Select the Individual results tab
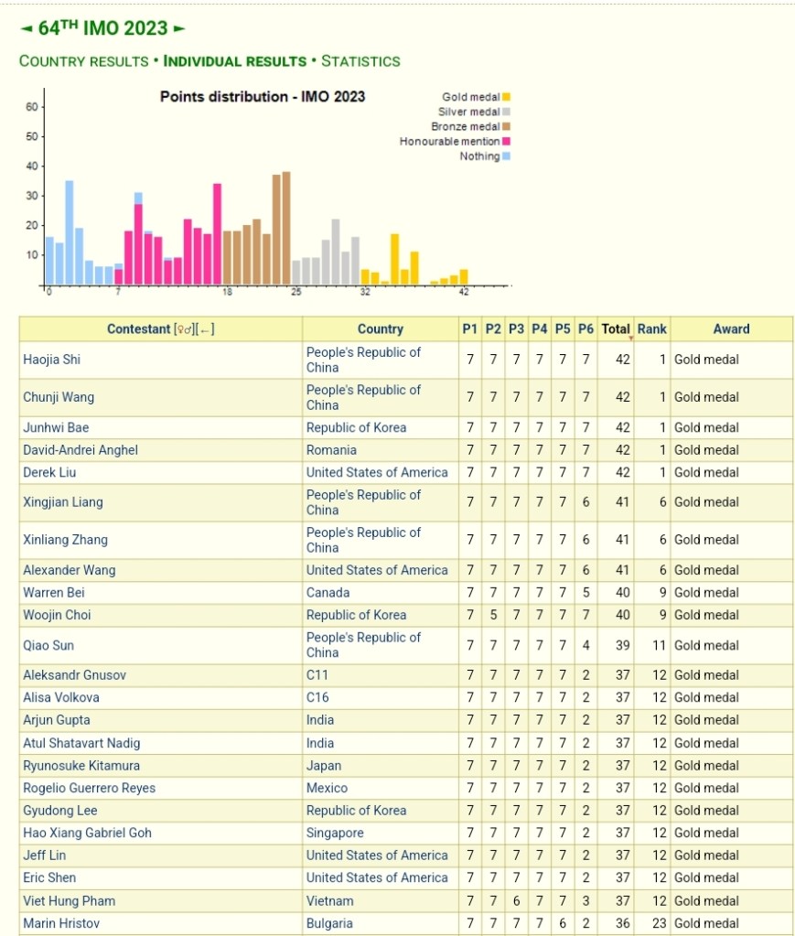 pyautogui.click(x=234, y=61)
